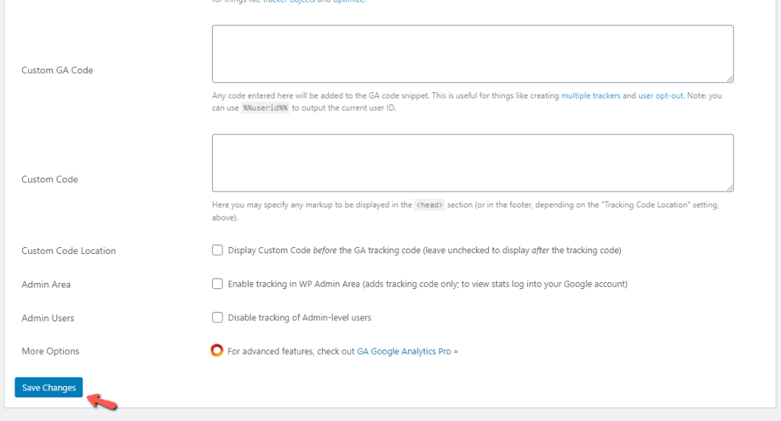Click the red ring icon beside More Options
781x421 pixels.
[217, 350]
